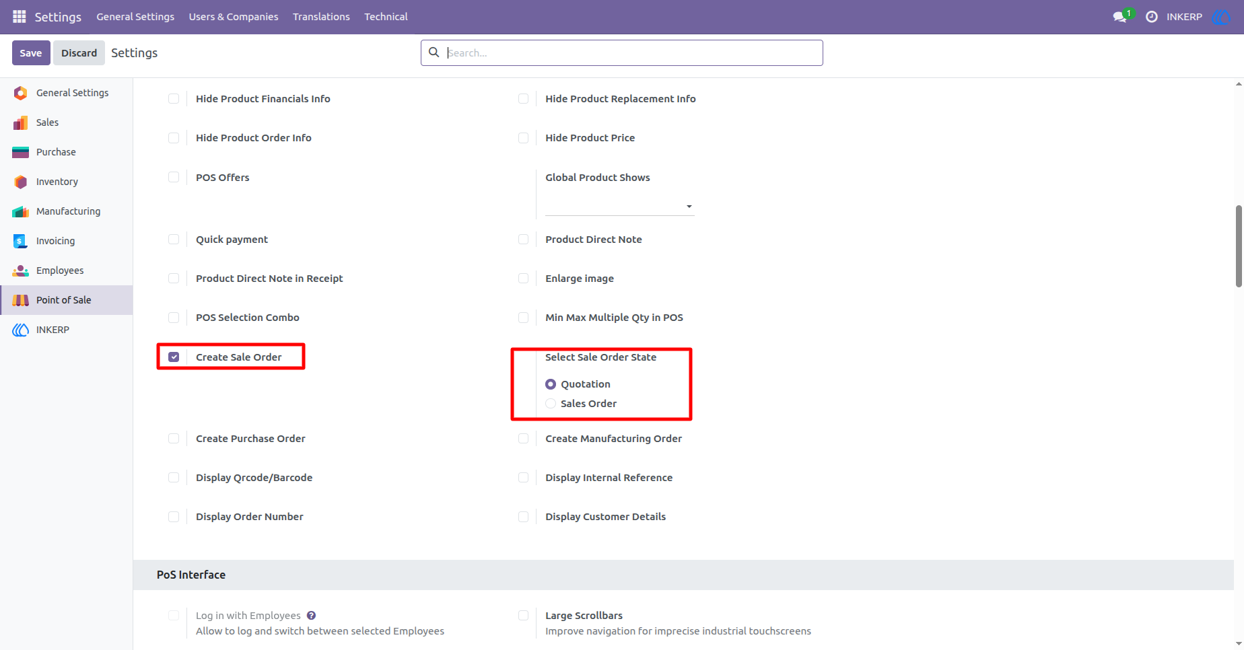Open the Technical menu
The image size is (1244, 650).
coord(386,17)
